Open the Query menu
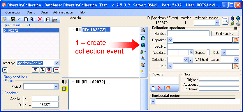243x112 pixels. pos(31,12)
